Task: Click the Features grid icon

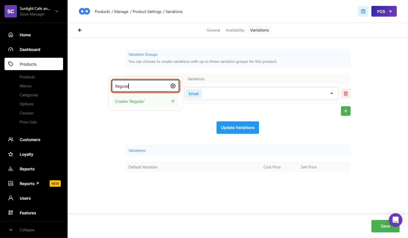Action: [x=11, y=213]
